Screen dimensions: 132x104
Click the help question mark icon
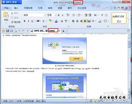pyautogui.click(x=126, y=8)
